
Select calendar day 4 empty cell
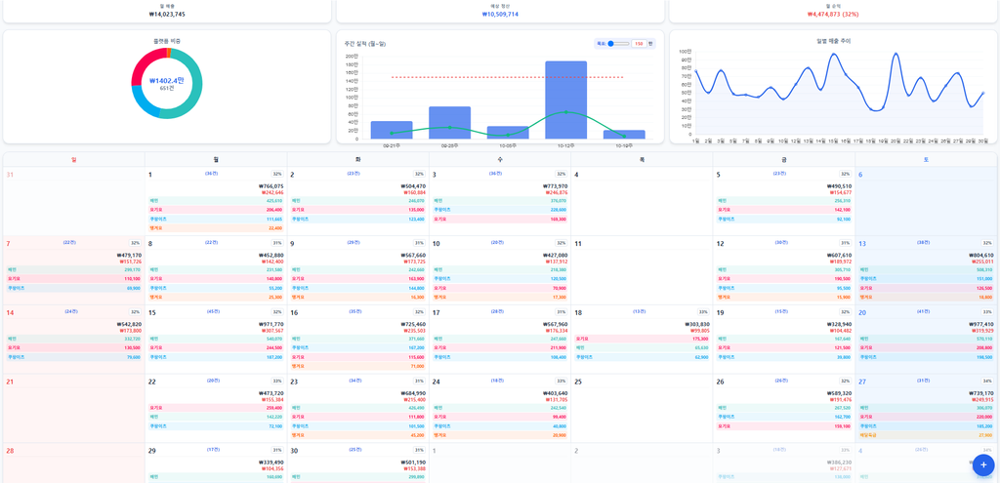642,201
